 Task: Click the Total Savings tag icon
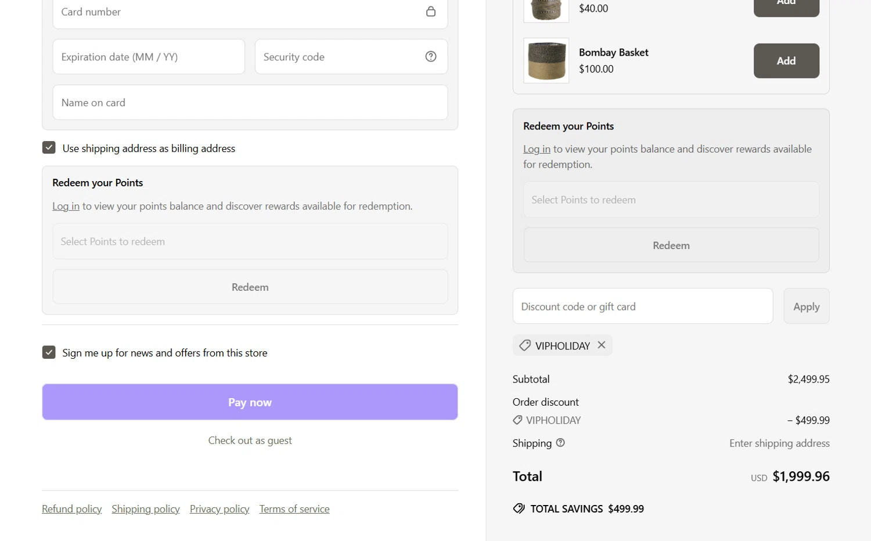tap(519, 508)
